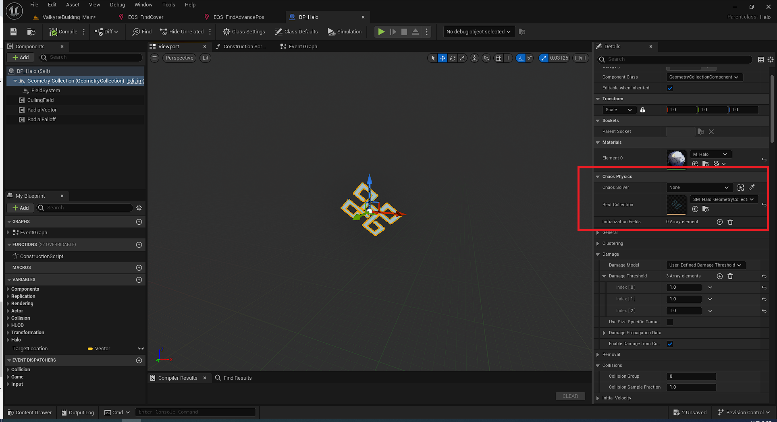The height and width of the screenshot is (422, 777).
Task: Enable Simulation mode
Action: click(345, 32)
